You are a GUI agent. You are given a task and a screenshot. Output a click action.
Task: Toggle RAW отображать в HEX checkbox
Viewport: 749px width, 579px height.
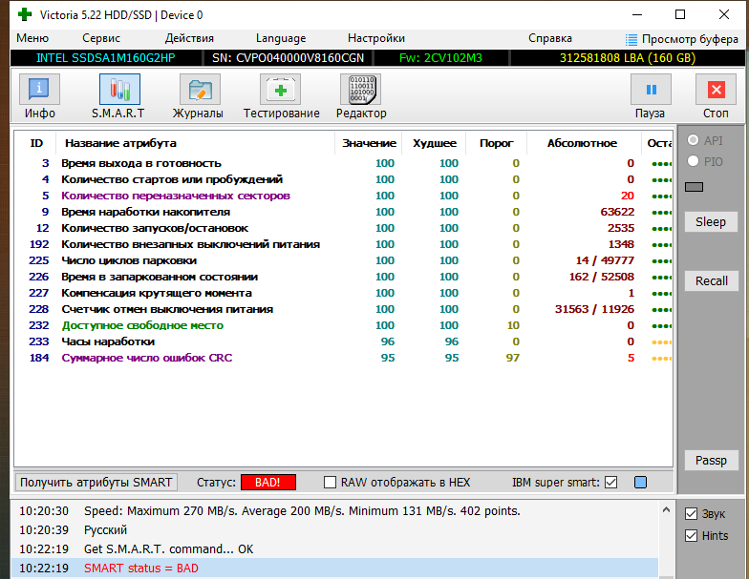click(x=330, y=483)
